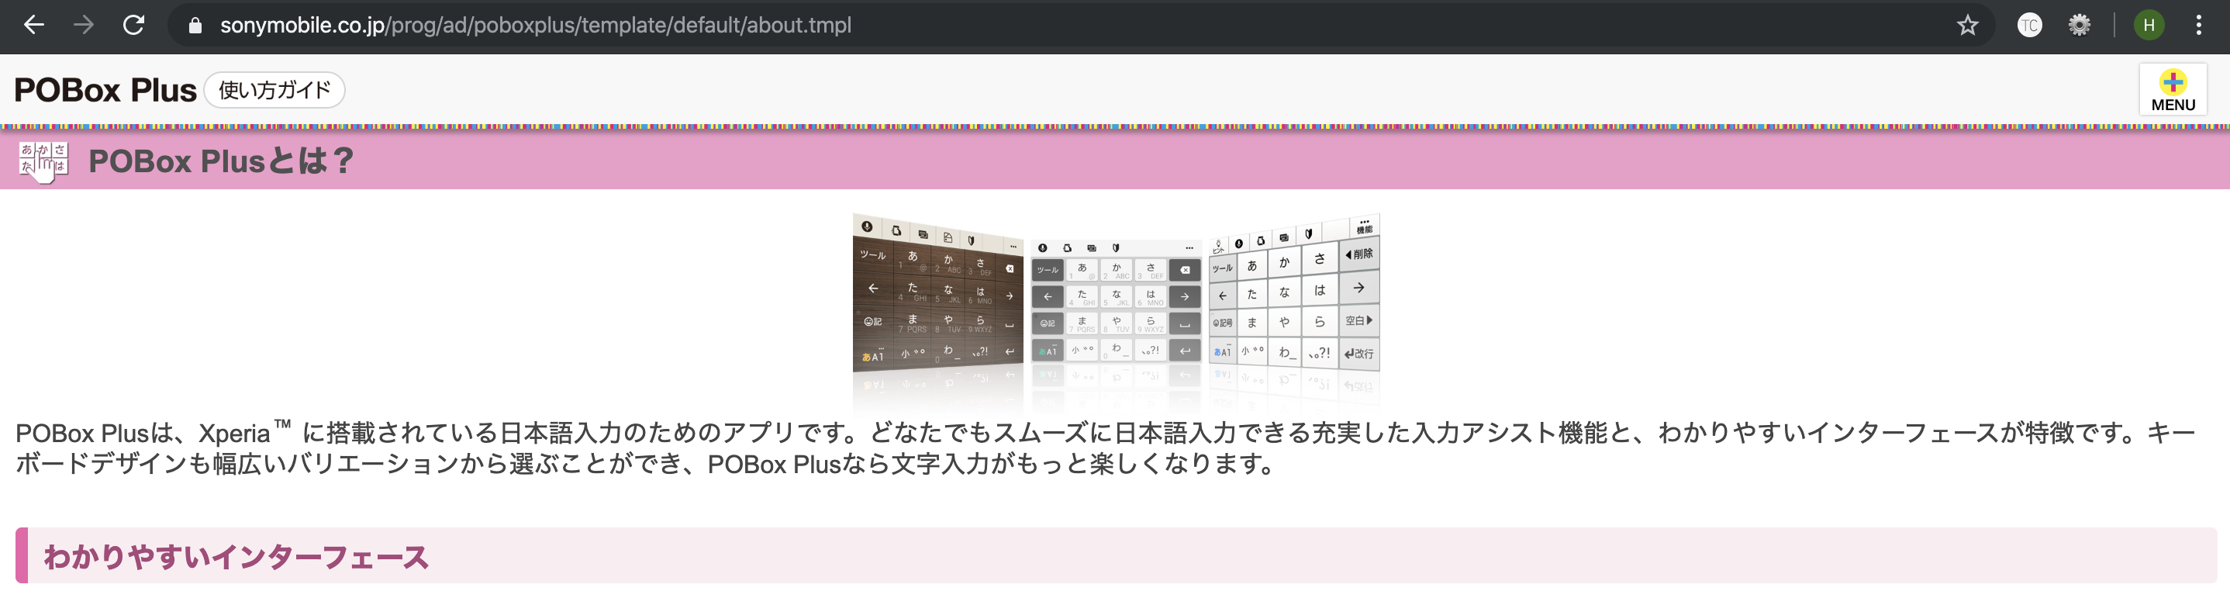
Task: Open the H profile avatar
Action: click(2149, 25)
